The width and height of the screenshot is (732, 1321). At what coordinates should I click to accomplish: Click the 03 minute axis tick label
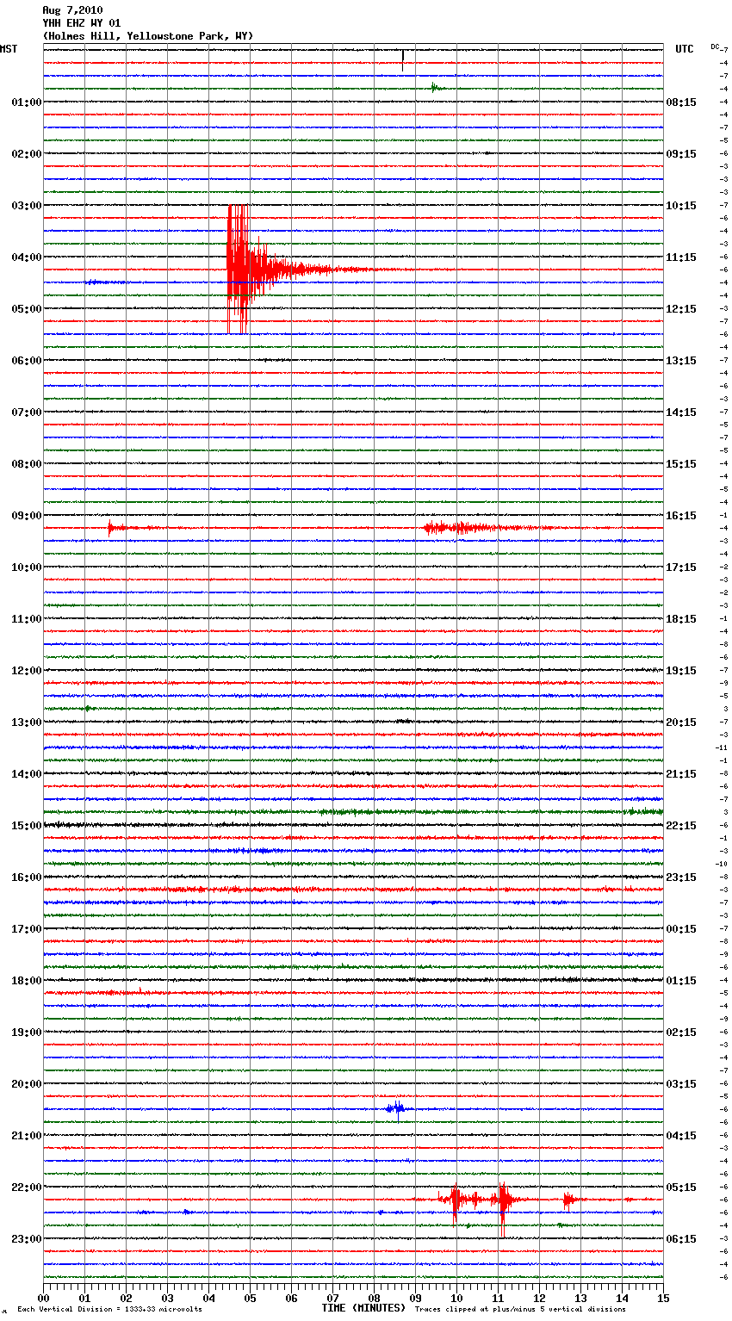pos(168,1298)
